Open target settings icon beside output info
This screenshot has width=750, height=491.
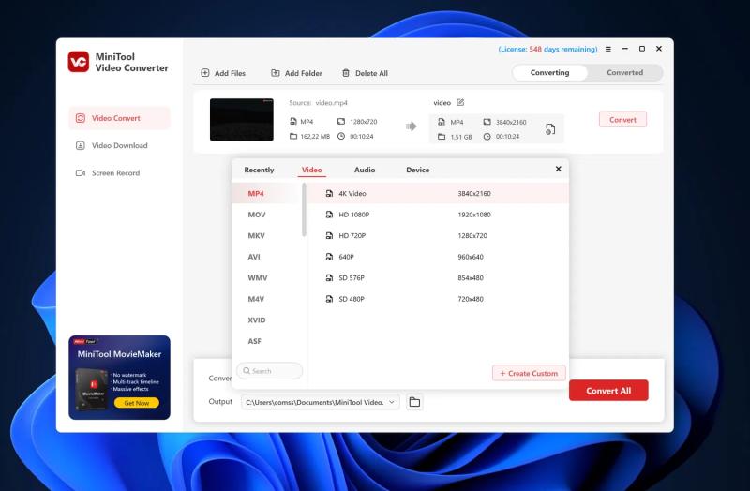coord(550,129)
